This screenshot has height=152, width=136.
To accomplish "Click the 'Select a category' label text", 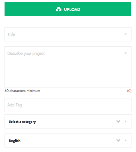I will point(22,122).
